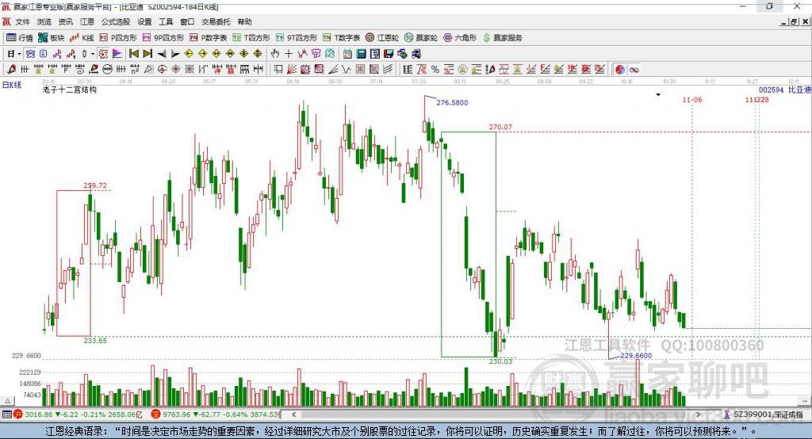
Task: Open the calculator icon in toolbar
Action: click(x=361, y=54)
